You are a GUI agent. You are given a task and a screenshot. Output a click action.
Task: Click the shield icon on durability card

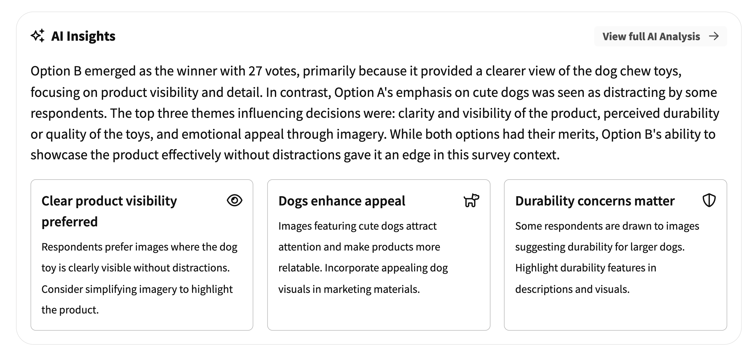coord(709,201)
